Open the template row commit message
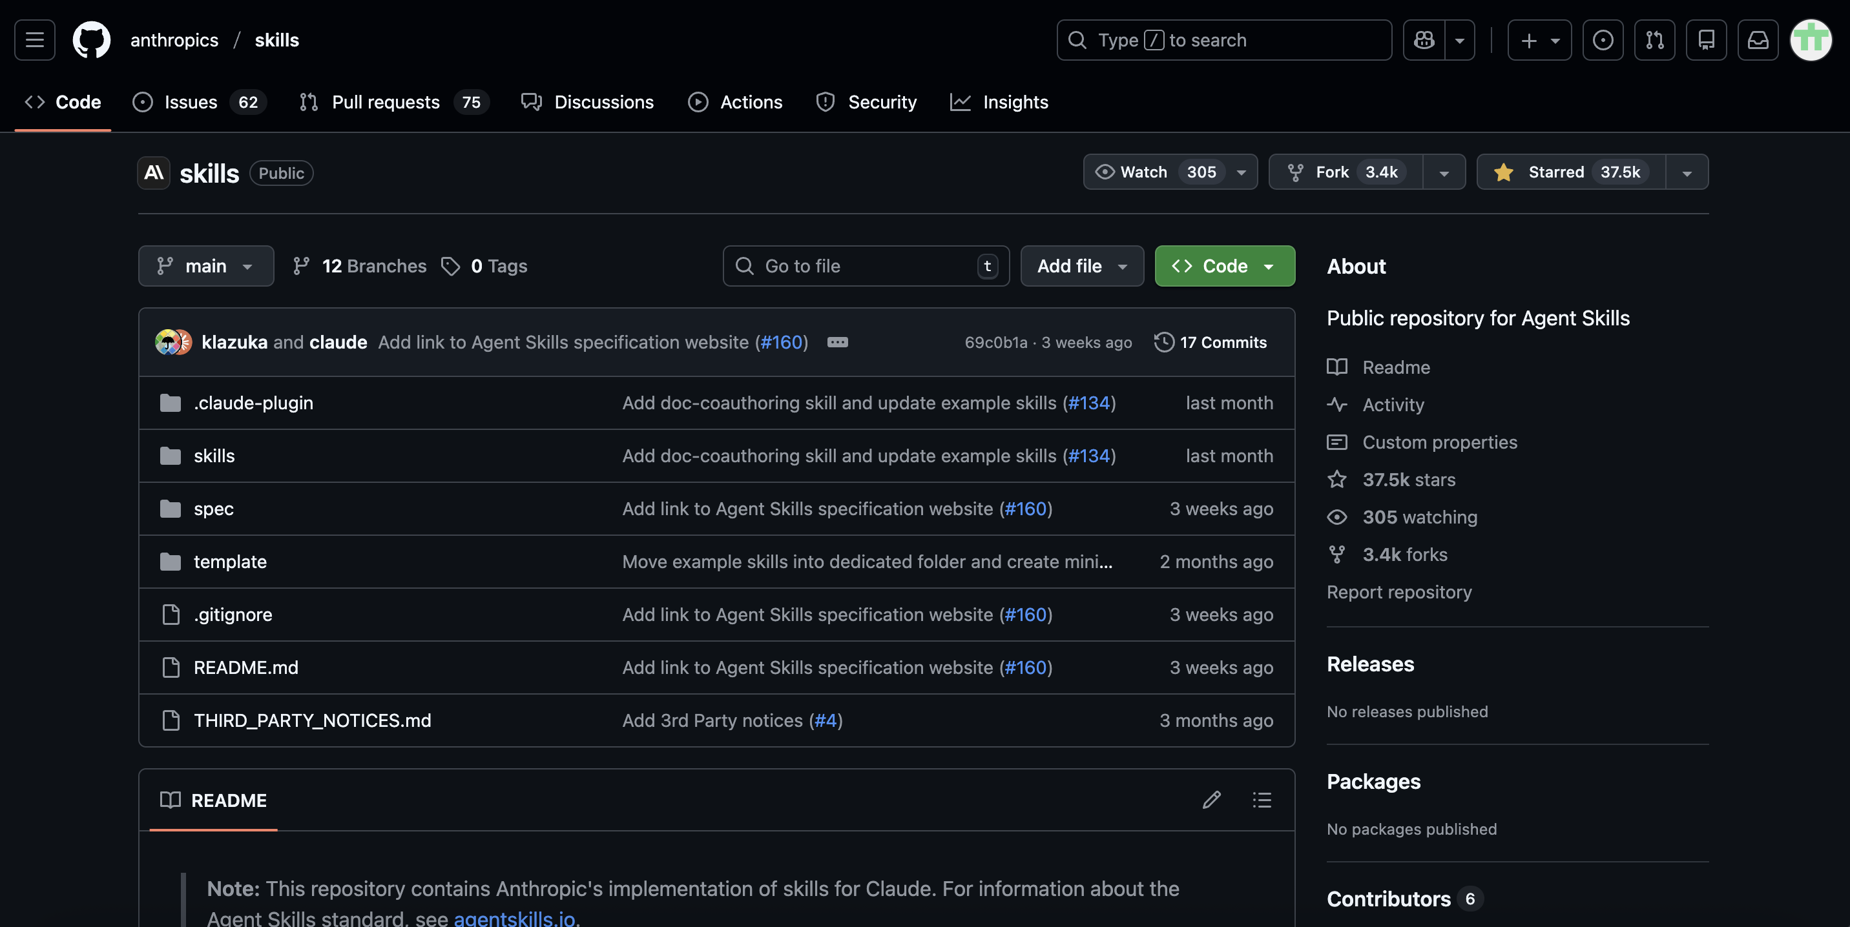 click(x=868, y=562)
